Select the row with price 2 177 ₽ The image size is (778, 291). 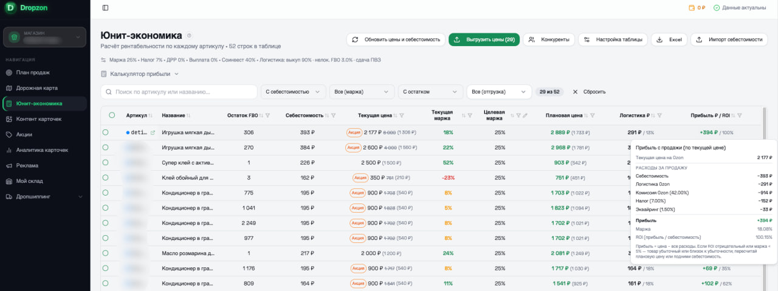[105, 132]
